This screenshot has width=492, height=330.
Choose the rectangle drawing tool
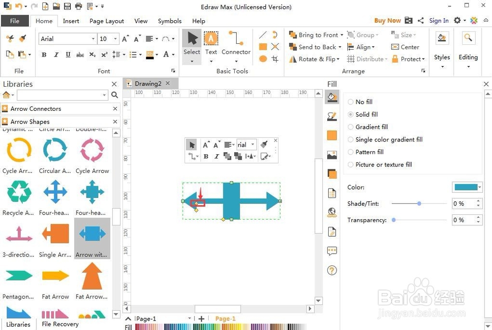click(x=263, y=47)
